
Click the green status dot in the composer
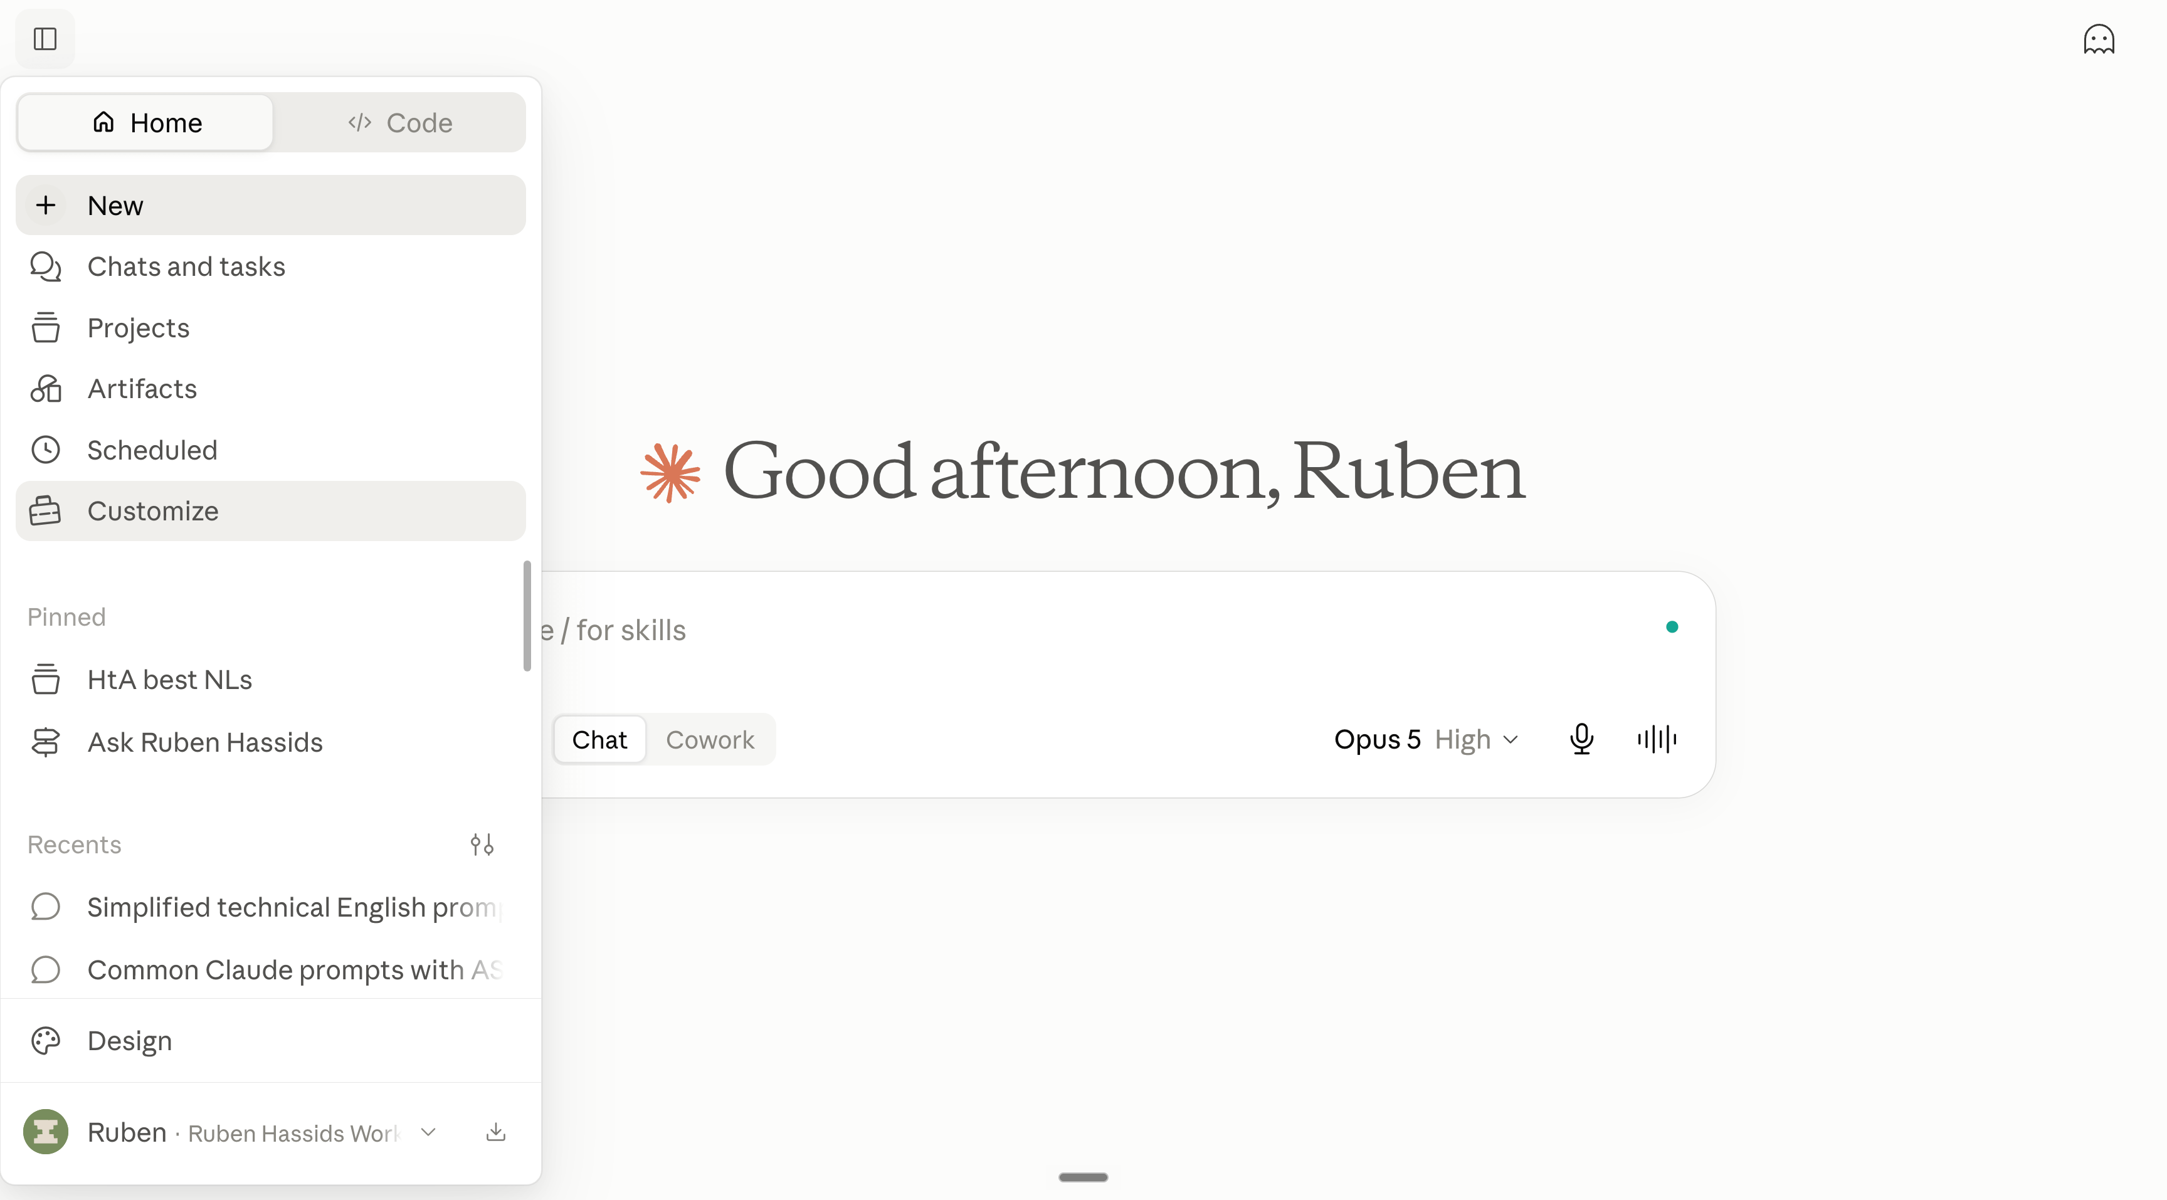[1672, 626]
